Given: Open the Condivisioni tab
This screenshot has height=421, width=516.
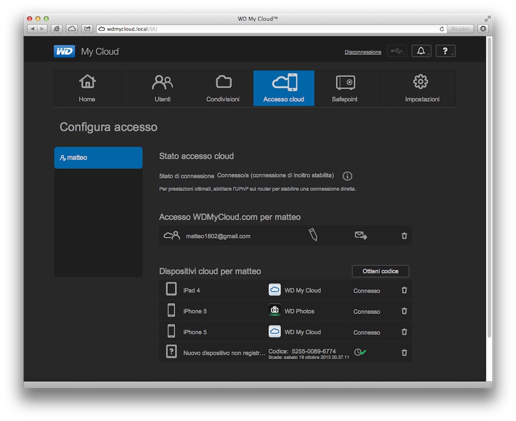Looking at the screenshot, I should [223, 88].
